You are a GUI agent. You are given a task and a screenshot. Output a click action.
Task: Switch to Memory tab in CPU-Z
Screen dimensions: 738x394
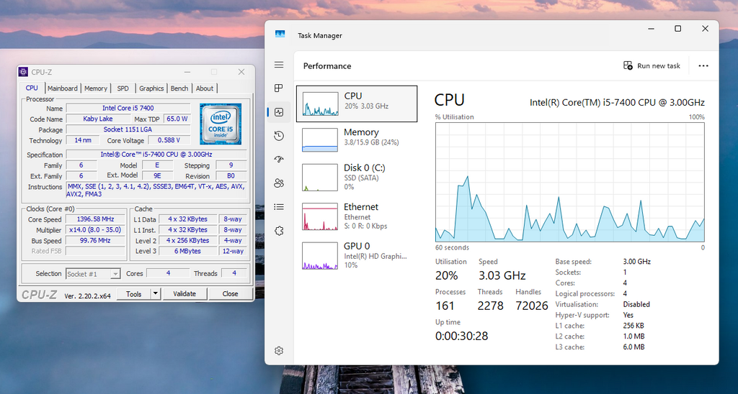[x=96, y=88]
